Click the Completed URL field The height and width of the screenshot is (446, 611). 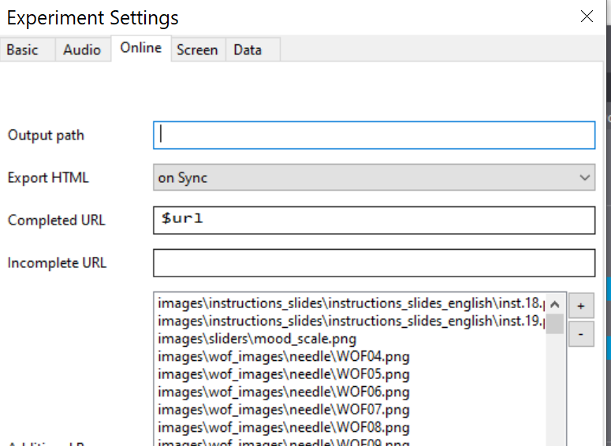pos(374,220)
